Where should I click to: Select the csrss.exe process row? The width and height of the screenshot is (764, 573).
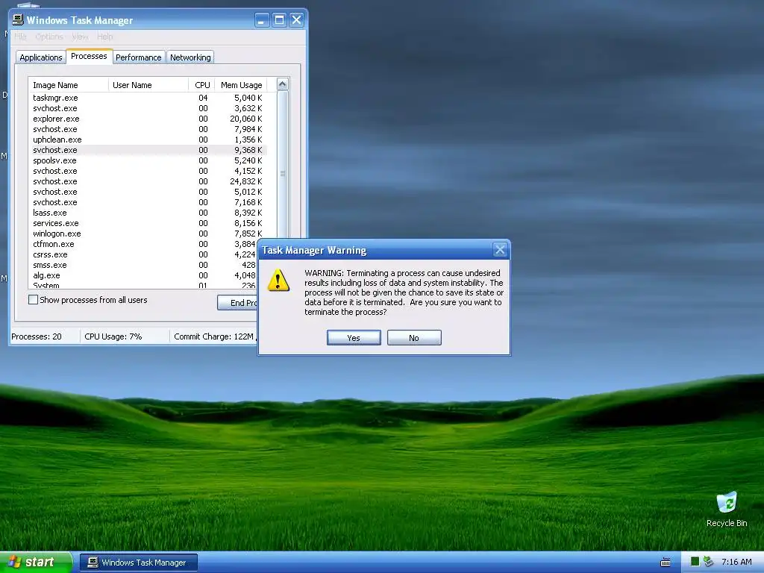coord(144,255)
